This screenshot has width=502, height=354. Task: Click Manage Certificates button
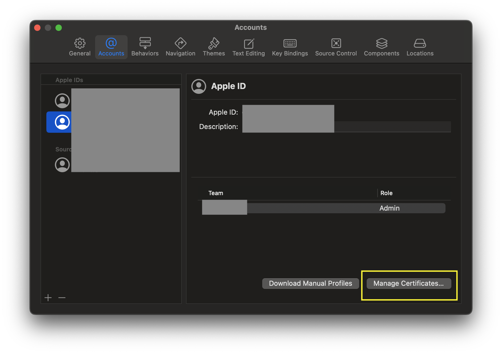(x=409, y=283)
